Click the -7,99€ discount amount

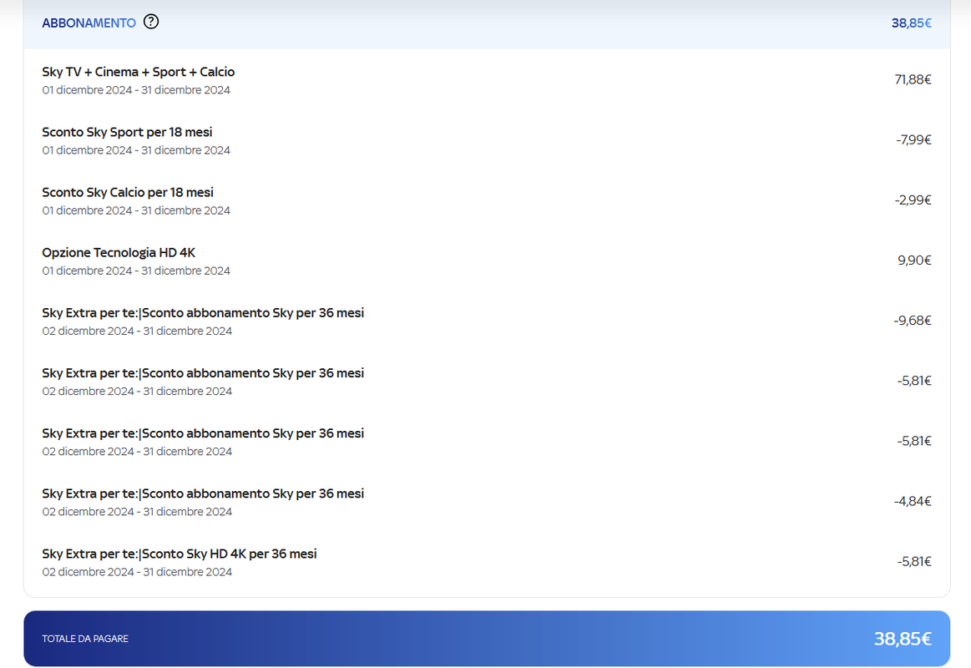click(913, 140)
